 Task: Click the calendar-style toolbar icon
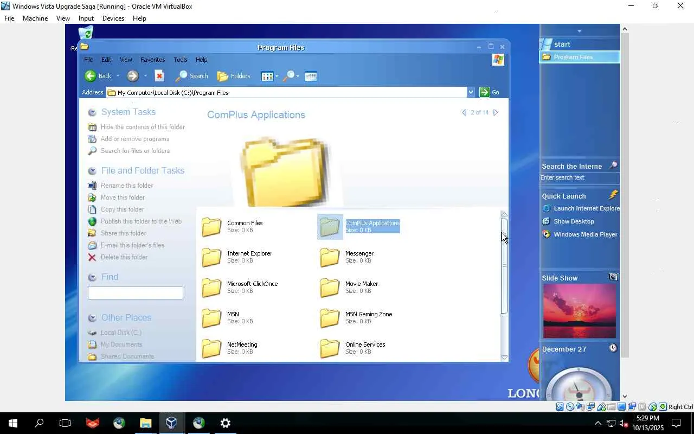click(311, 76)
